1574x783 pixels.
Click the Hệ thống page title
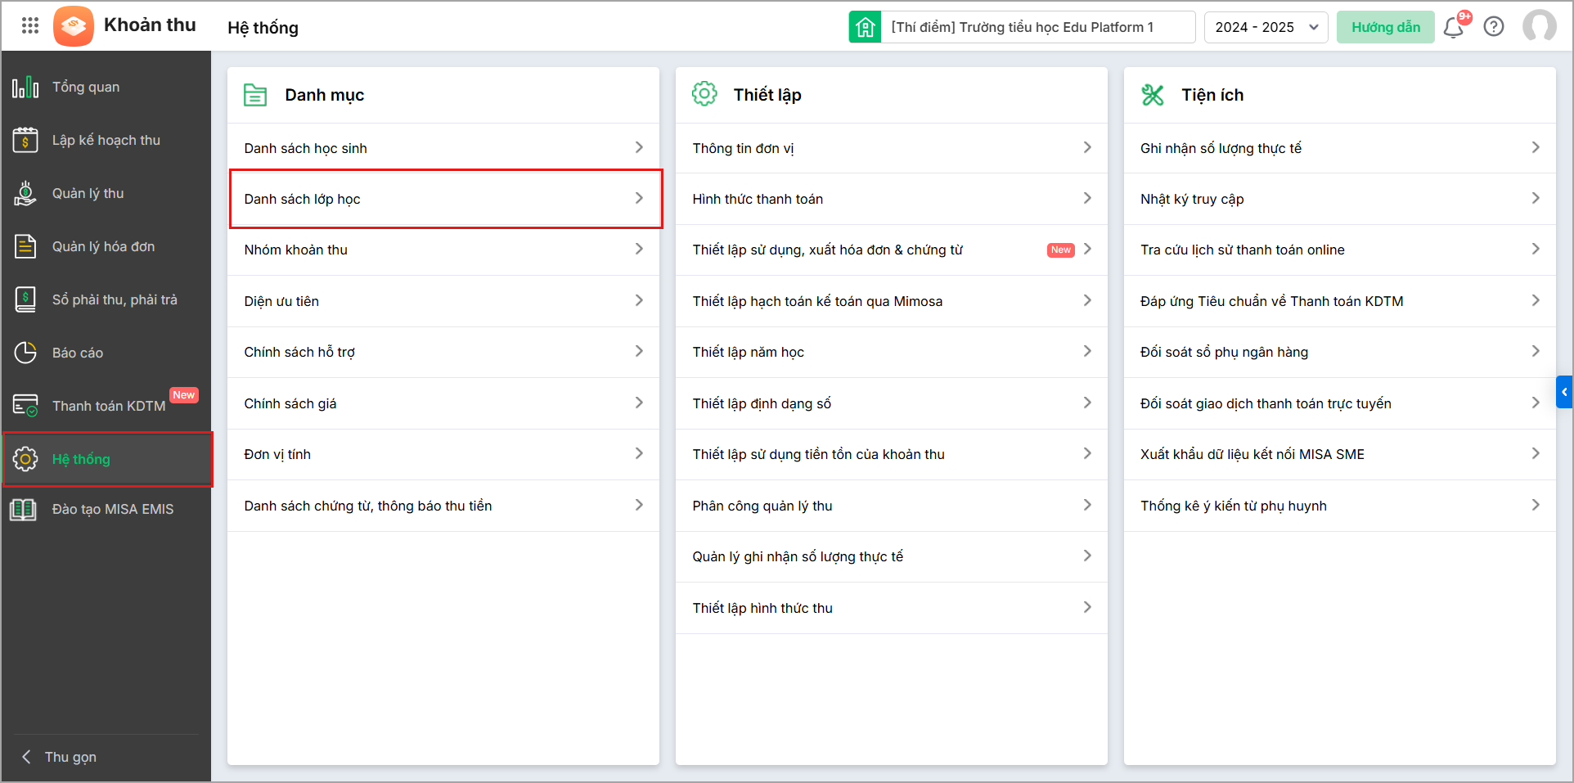263,28
